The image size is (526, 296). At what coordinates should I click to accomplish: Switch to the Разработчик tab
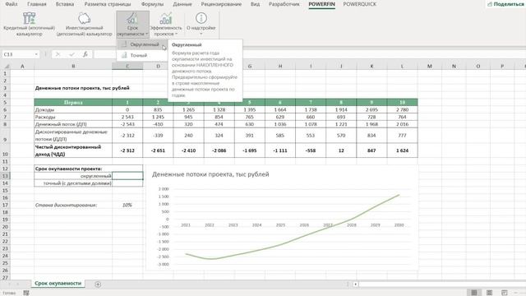[284, 4]
